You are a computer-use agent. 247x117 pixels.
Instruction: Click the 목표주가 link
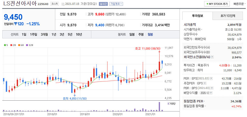pos(203,65)
